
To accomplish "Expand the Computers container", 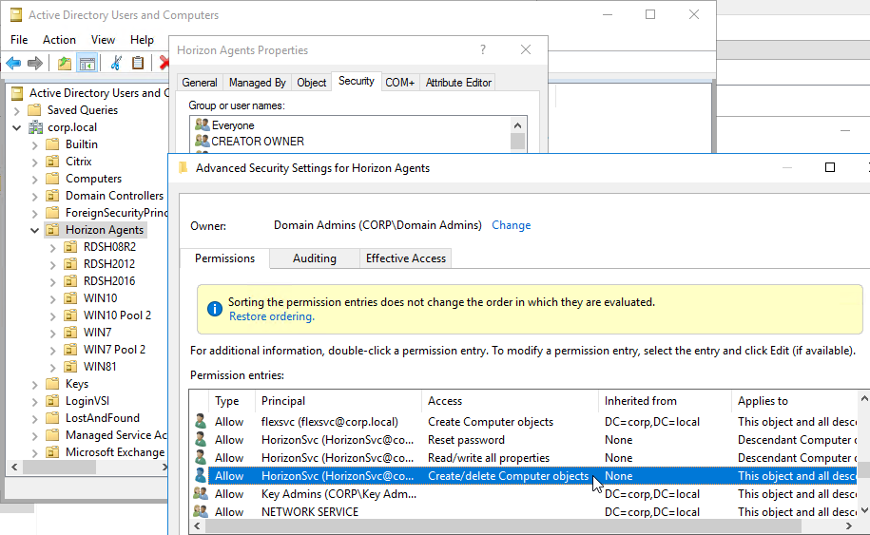I will (34, 179).
